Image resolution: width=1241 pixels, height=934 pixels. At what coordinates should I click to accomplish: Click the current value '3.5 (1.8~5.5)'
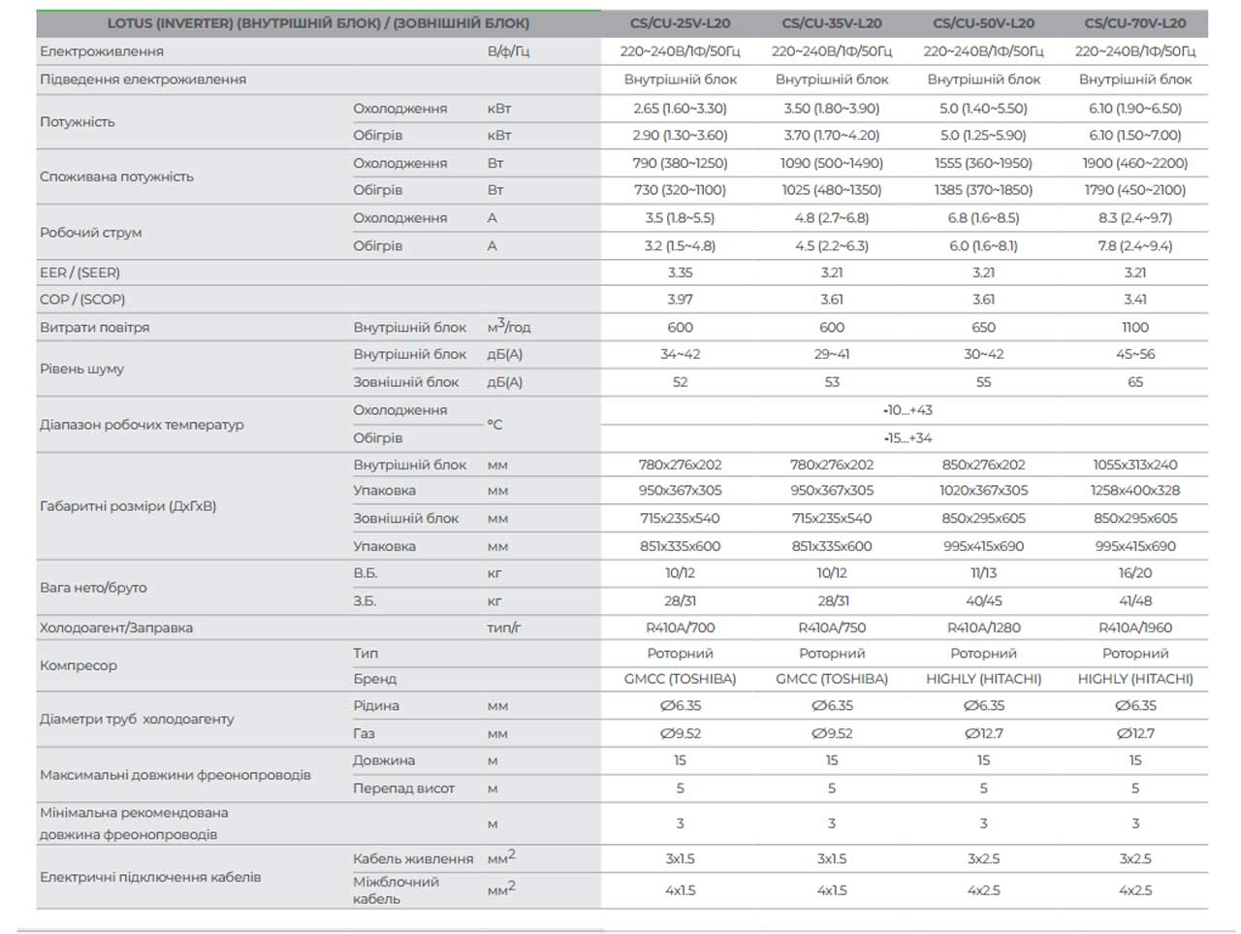tap(680, 218)
